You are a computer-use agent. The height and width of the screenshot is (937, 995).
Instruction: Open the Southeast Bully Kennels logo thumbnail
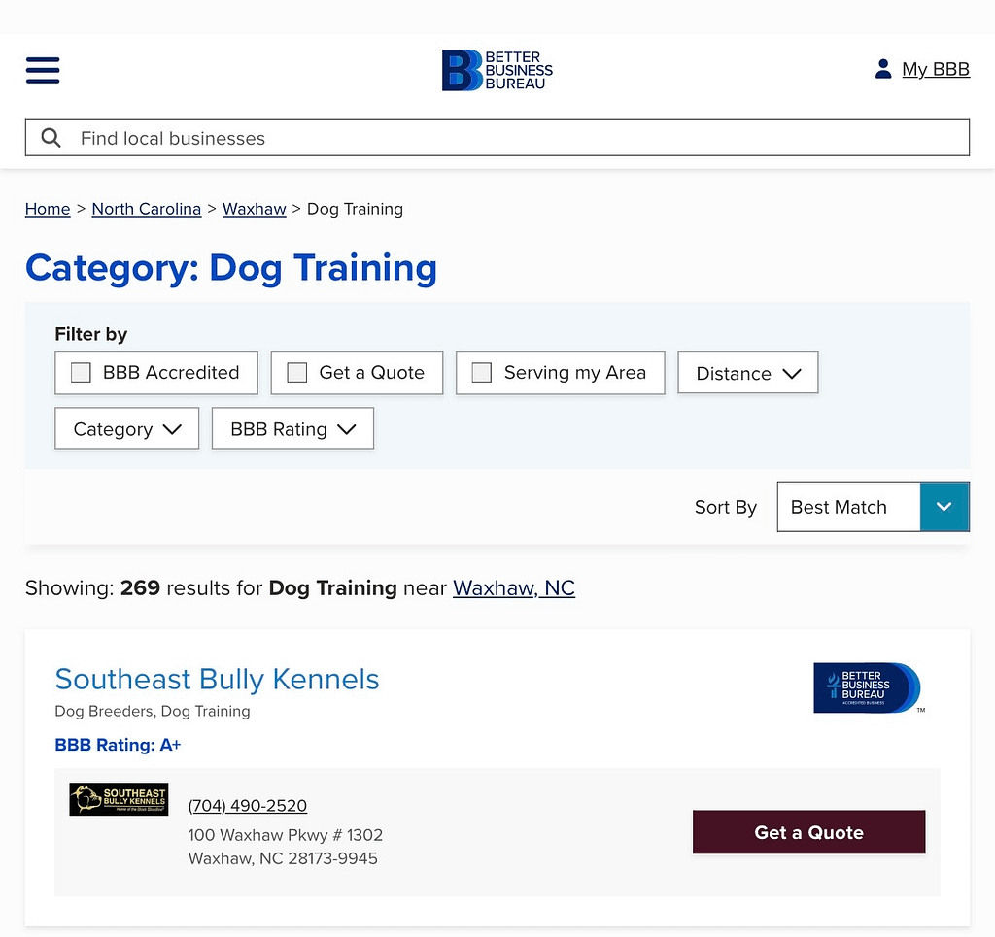click(x=119, y=799)
